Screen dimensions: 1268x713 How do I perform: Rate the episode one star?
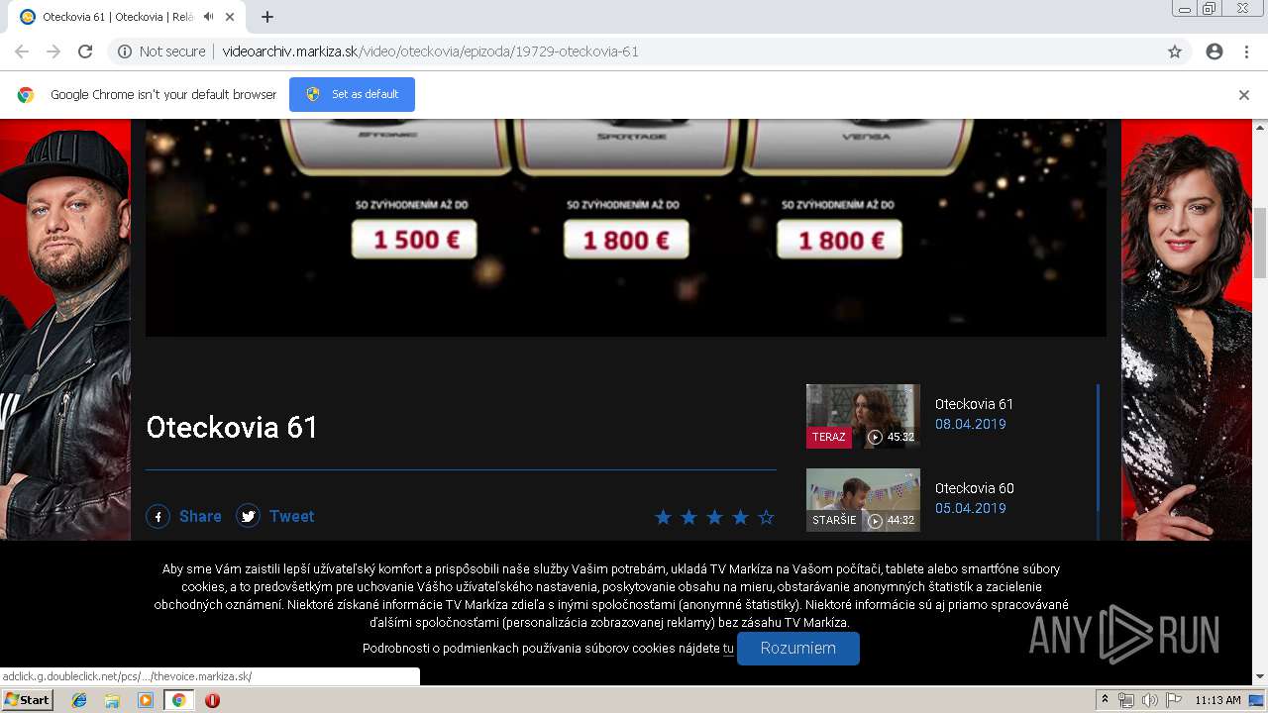664,517
